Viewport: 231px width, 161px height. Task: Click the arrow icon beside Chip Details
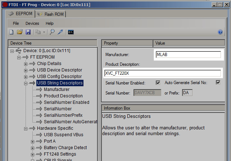point(32,64)
